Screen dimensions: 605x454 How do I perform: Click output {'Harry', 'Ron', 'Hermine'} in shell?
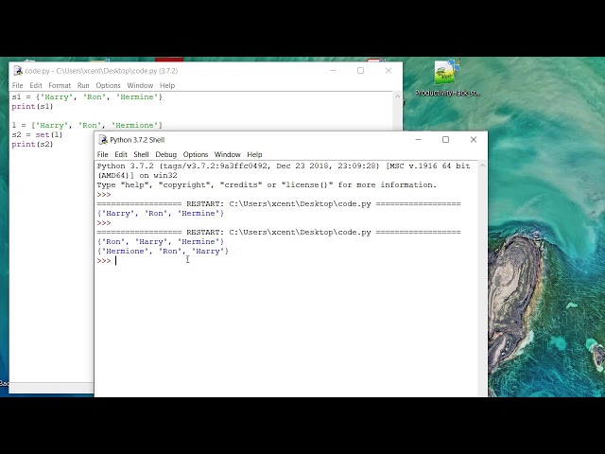pos(161,213)
